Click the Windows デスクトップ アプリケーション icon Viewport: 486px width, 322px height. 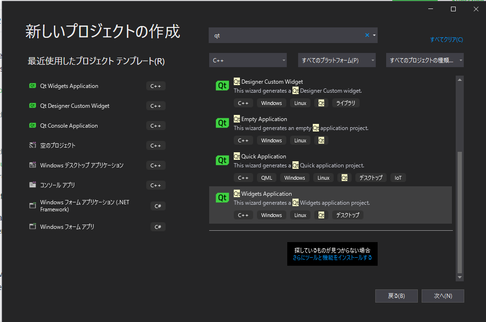[x=33, y=165]
